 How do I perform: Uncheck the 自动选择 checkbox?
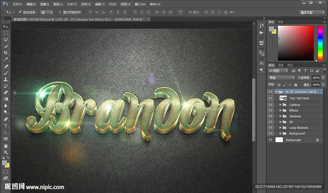20,12
